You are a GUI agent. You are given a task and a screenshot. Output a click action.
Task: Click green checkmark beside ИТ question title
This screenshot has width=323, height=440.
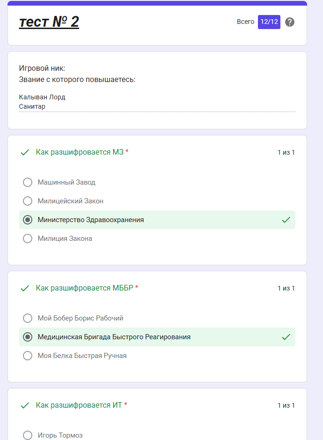25,405
